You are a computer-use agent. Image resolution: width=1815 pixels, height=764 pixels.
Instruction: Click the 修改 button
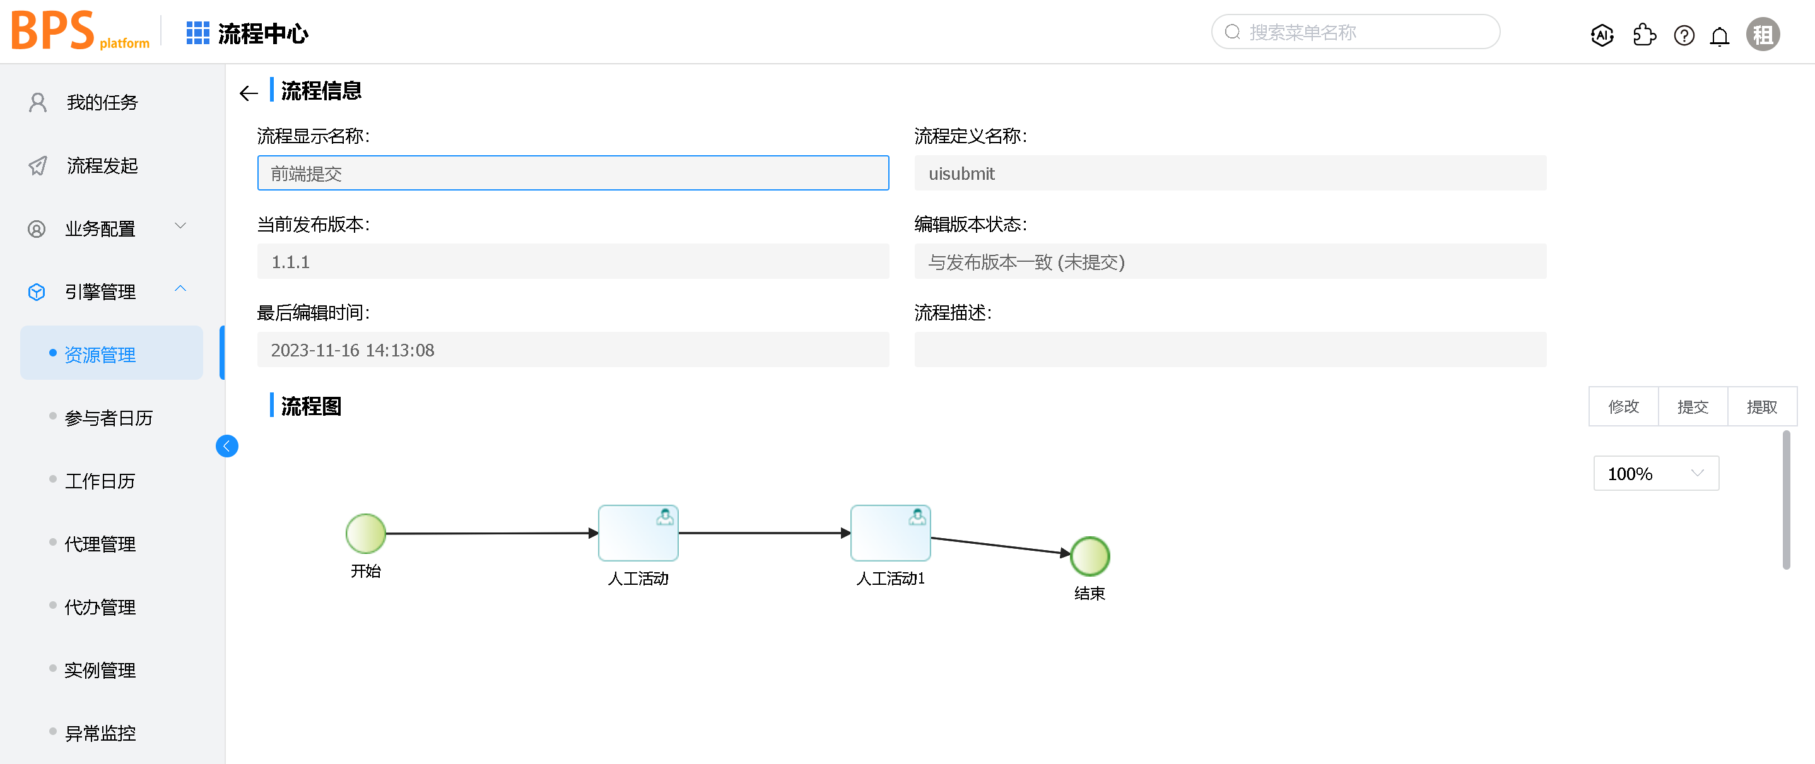tap(1623, 406)
